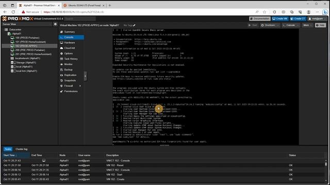Select VM 102 (PROD-APP01)
Image resolution: width=330 pixels, height=185 pixels.
click(x=26, y=46)
